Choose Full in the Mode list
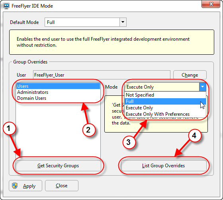 click(x=165, y=101)
